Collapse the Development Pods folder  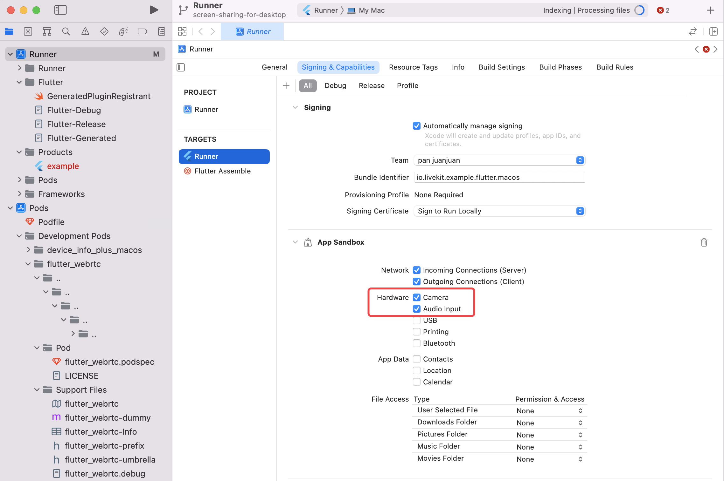[19, 236]
